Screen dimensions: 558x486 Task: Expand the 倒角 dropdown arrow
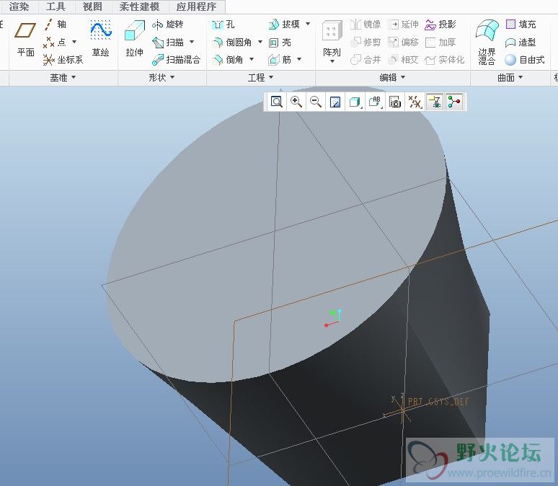click(252, 59)
